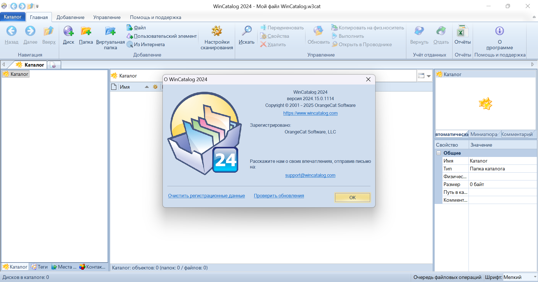The width and height of the screenshot is (538, 282).
Task: Open search with the Искать icon
Action: tap(247, 31)
